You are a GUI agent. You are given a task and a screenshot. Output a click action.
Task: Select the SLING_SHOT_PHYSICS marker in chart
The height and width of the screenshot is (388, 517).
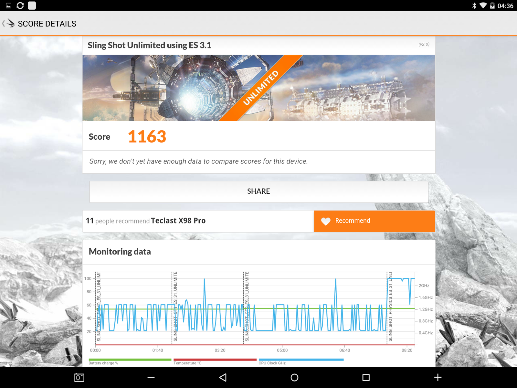point(390,307)
